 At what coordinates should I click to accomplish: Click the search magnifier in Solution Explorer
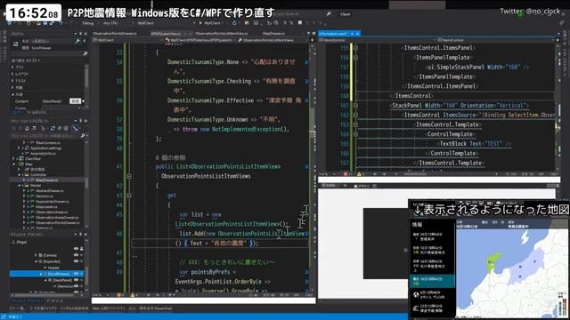tap(83, 136)
